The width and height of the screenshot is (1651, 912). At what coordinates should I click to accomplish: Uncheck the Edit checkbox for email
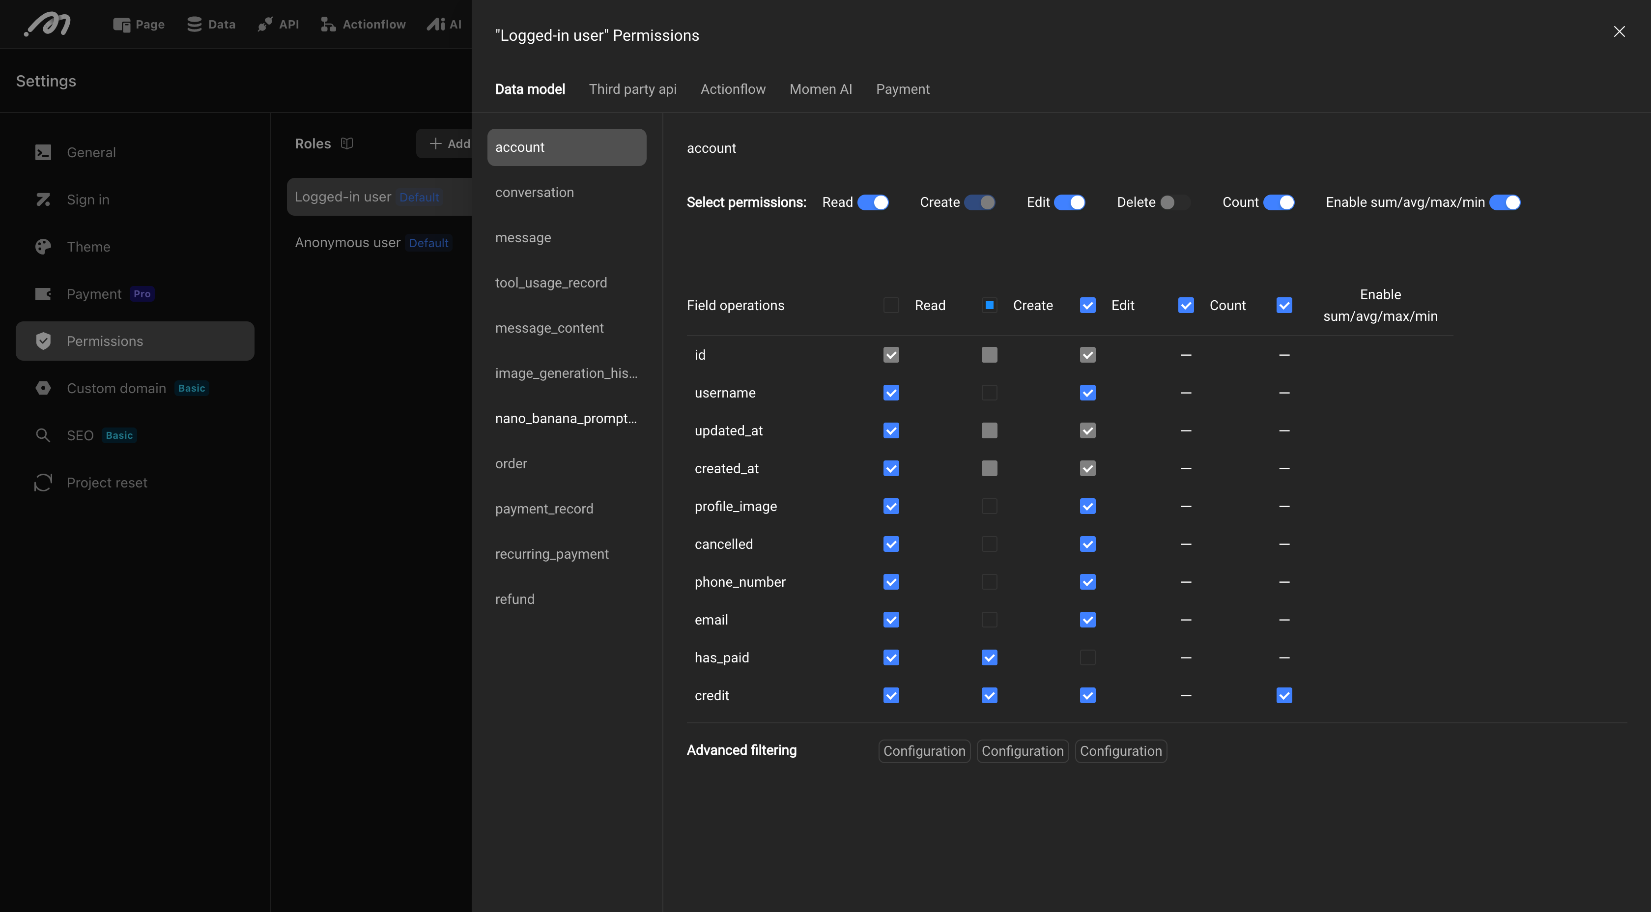tap(1087, 620)
